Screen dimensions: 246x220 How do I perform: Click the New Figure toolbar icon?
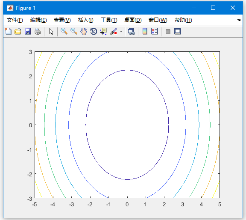pos(8,31)
